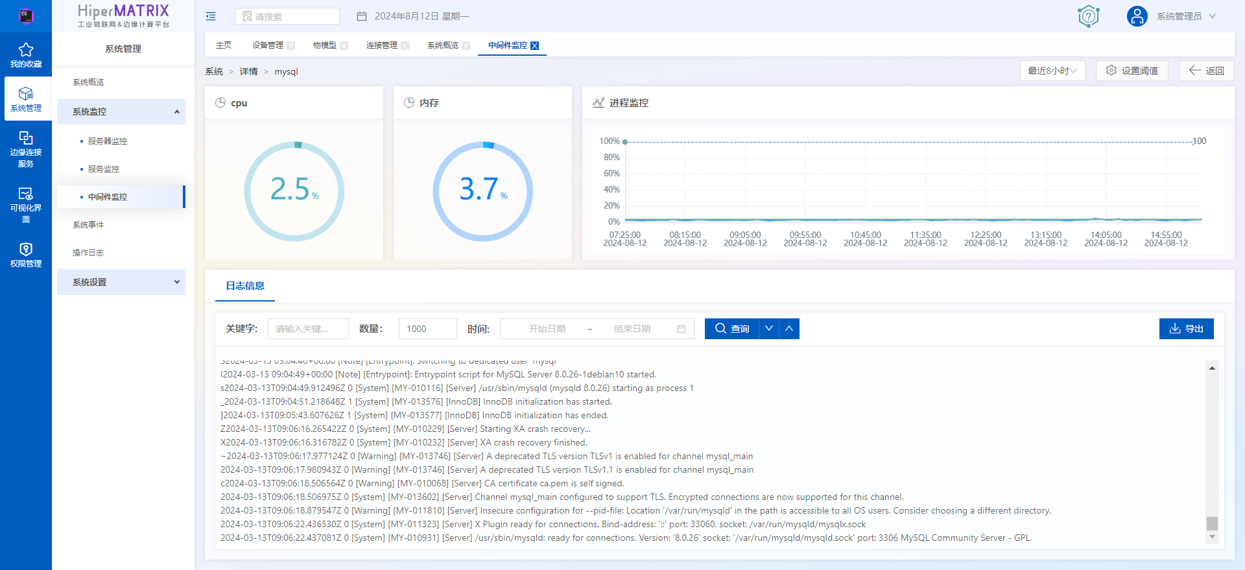The image size is (1245, 570).
Task: Close the 中间件监控 tab
Action: coord(535,45)
